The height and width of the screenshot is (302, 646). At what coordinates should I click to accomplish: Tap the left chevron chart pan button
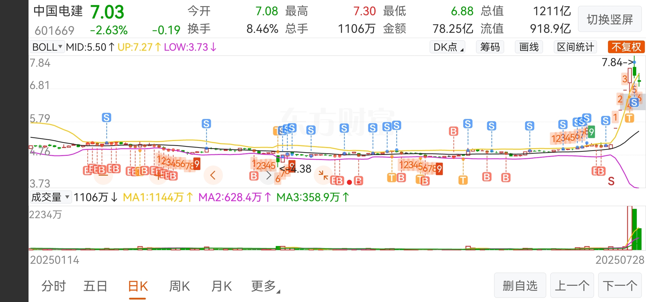click(213, 175)
